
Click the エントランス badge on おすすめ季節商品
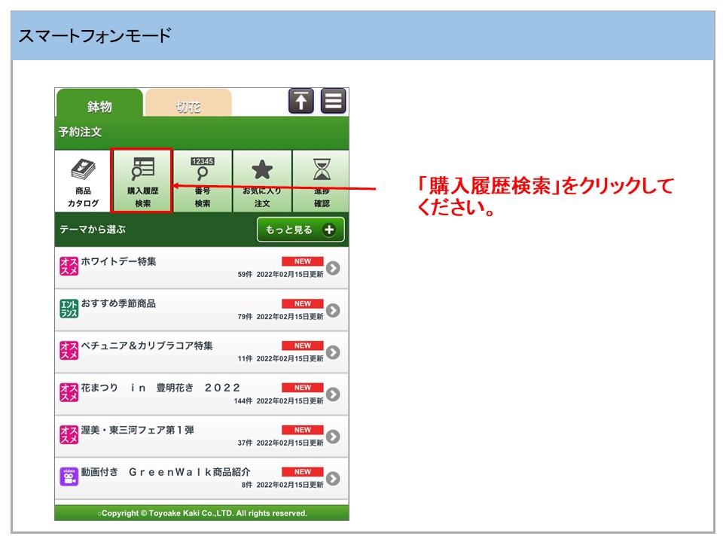pyautogui.click(x=69, y=309)
